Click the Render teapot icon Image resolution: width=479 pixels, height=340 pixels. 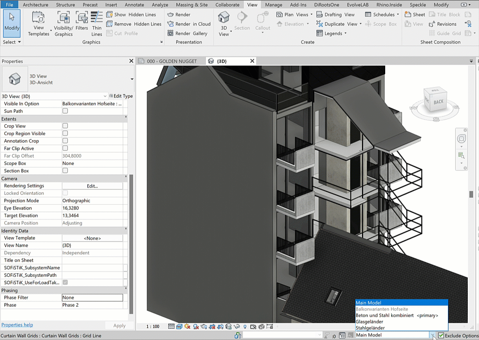(x=171, y=15)
